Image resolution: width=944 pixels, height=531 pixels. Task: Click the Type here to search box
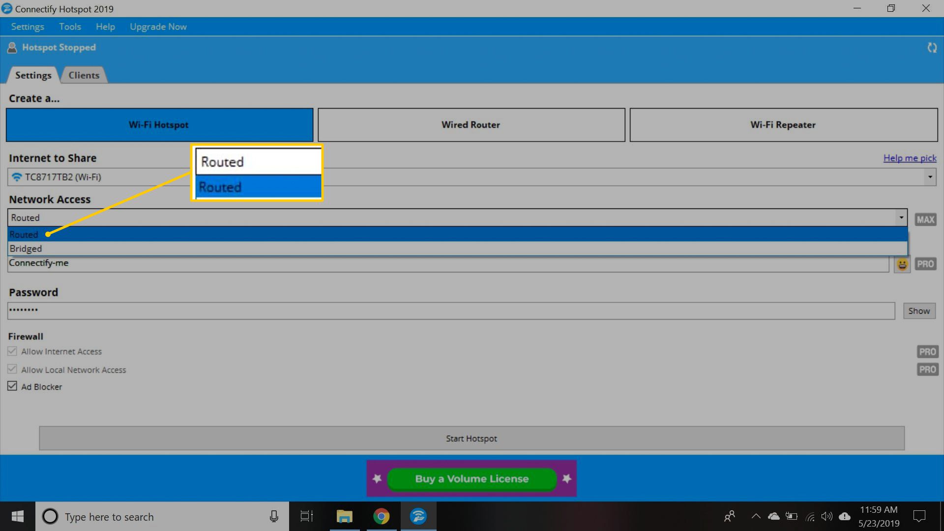click(162, 516)
